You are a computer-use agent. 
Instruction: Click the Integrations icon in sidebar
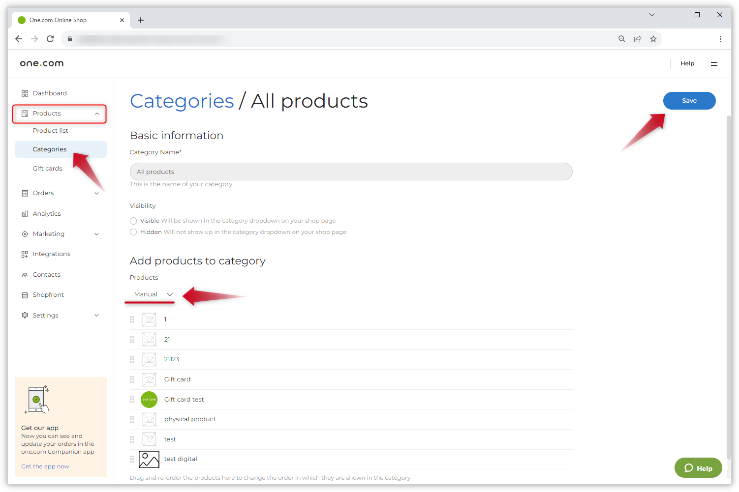tap(25, 254)
